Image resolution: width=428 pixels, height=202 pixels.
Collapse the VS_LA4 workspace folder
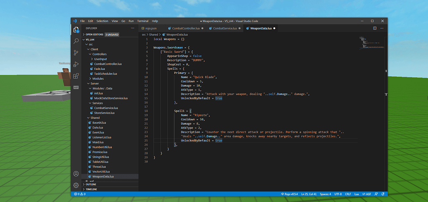(x=110, y=40)
